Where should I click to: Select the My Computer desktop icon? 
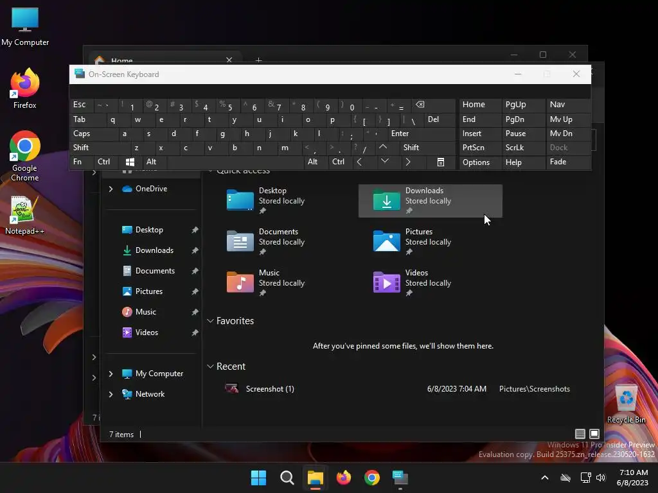pos(25,27)
